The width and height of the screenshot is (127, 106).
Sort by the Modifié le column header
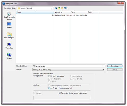point(62,12)
